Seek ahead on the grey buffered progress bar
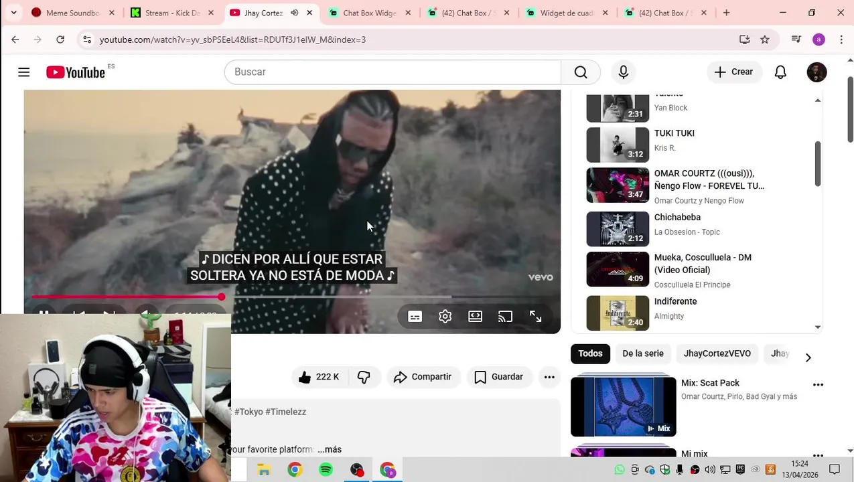 pyautogui.click(x=338, y=297)
